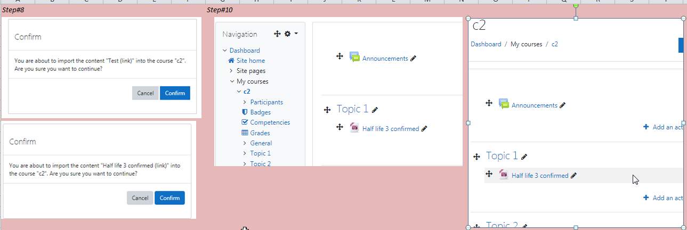
Task: Click the first Add an activity link
Action: (663, 127)
